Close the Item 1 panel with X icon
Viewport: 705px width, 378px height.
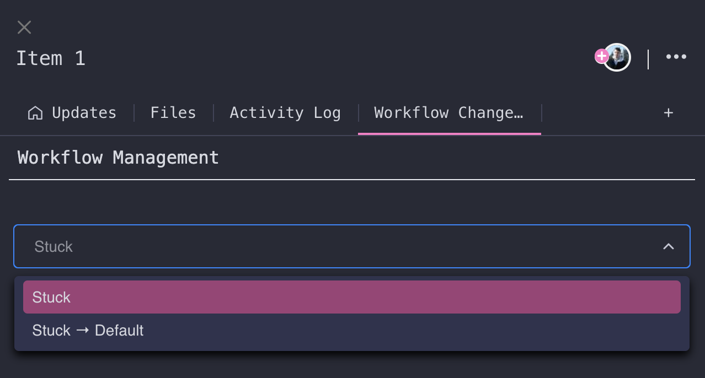[24, 27]
